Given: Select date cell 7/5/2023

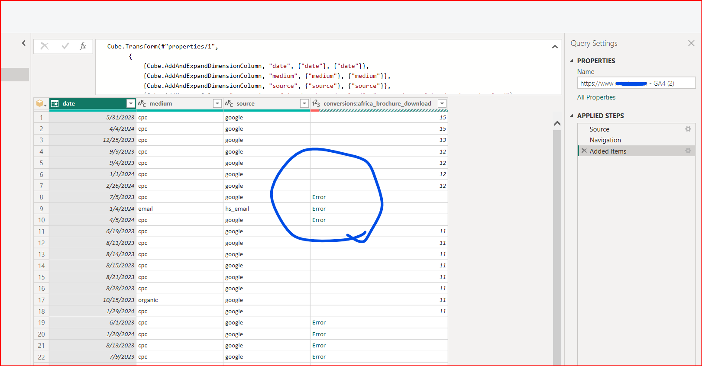Looking at the screenshot, I should coord(93,197).
